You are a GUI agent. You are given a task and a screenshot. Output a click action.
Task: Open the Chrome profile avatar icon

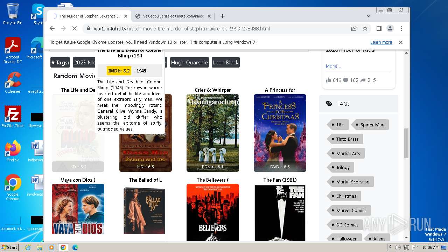pos(390,29)
